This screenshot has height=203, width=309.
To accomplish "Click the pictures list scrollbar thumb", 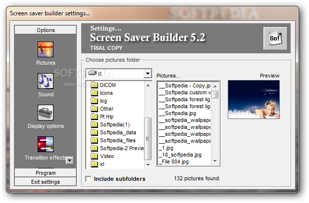I will [x=215, y=94].
